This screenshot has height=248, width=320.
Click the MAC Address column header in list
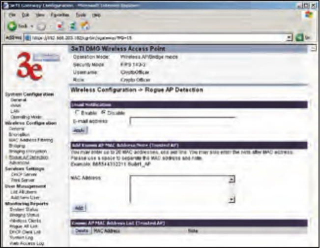[106, 231]
